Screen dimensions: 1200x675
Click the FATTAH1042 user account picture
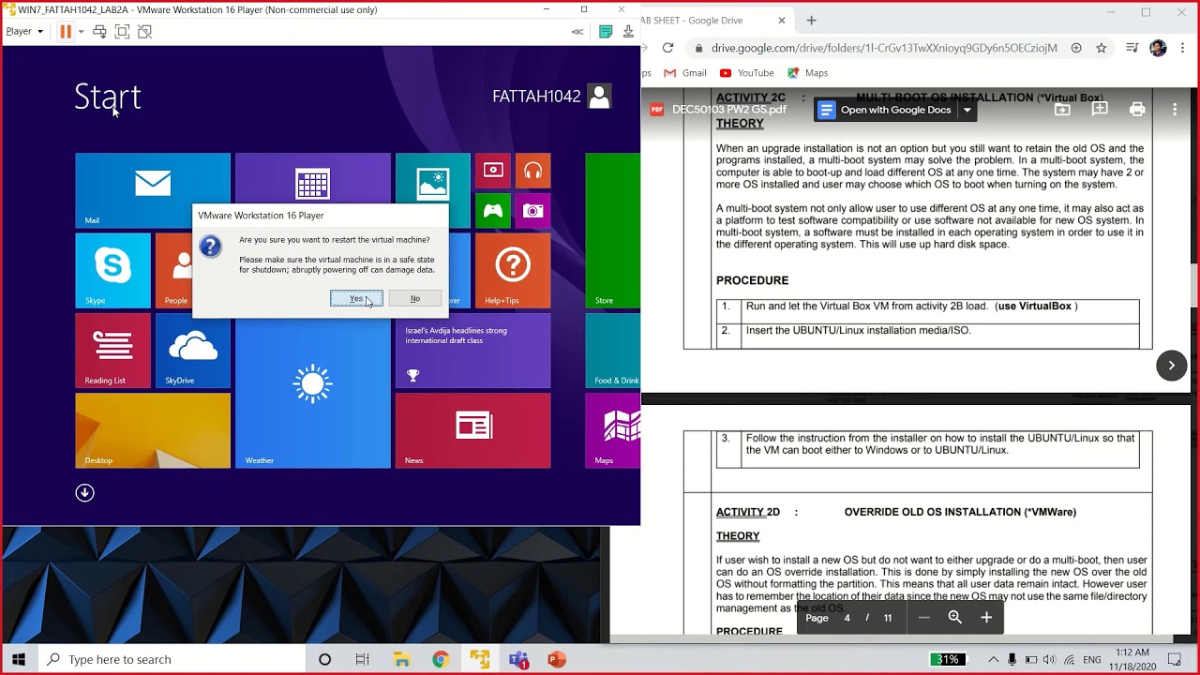pyautogui.click(x=599, y=96)
